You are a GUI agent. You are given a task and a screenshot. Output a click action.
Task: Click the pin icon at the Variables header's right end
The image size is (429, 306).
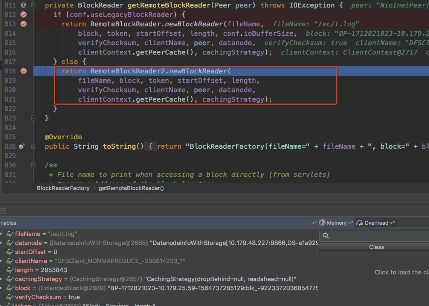click(x=313, y=223)
